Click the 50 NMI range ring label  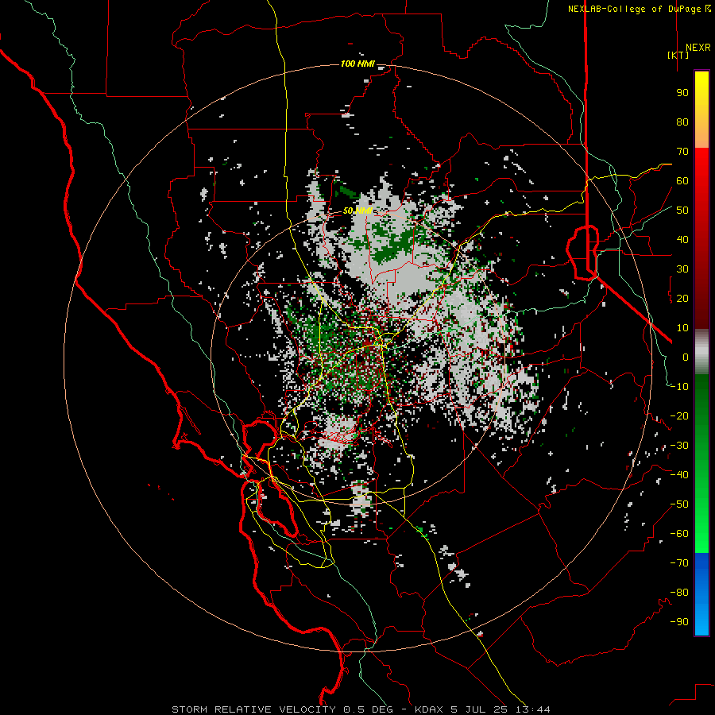click(357, 211)
